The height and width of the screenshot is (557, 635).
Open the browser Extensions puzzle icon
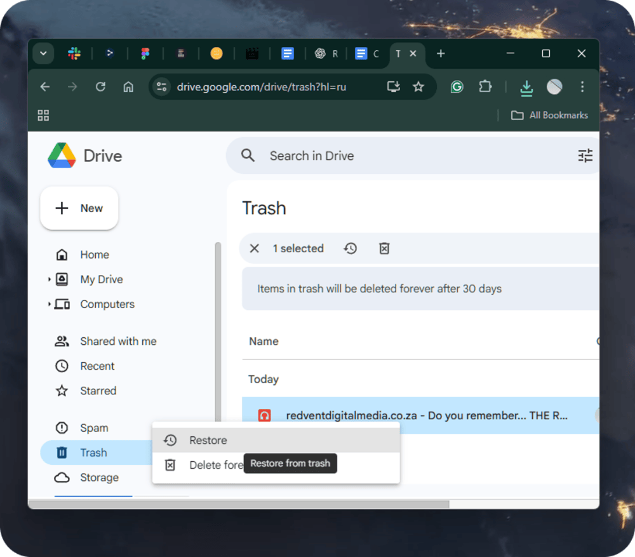pos(485,87)
